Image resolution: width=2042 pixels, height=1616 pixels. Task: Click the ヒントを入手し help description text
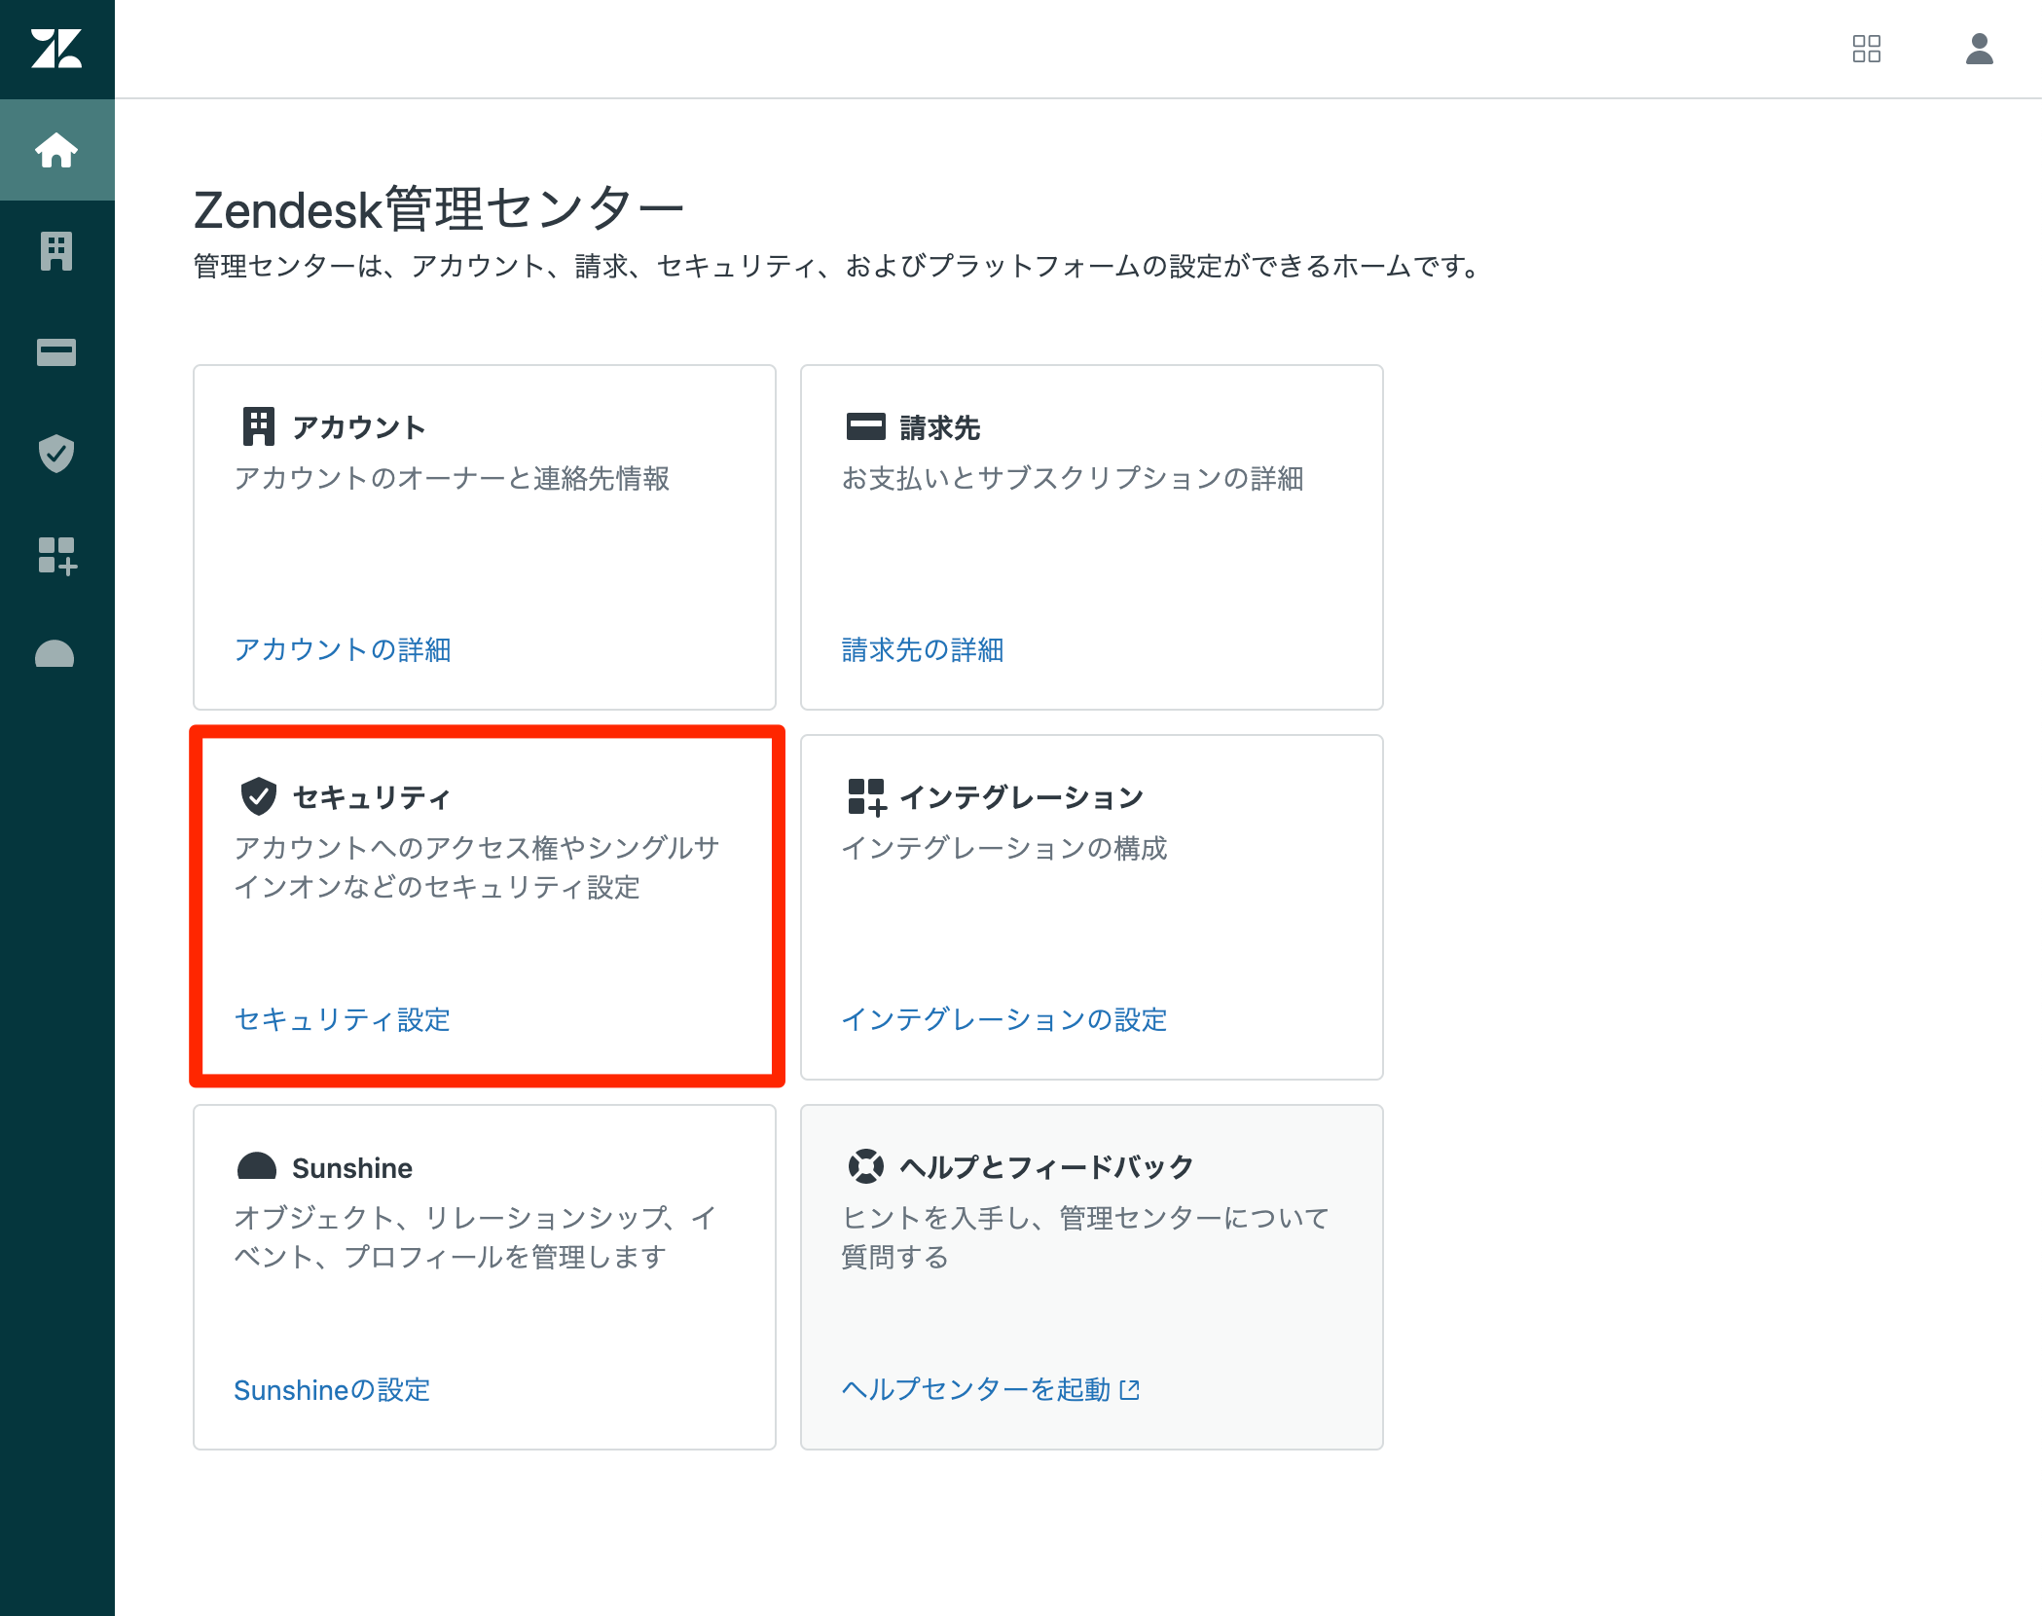click(x=1085, y=1237)
